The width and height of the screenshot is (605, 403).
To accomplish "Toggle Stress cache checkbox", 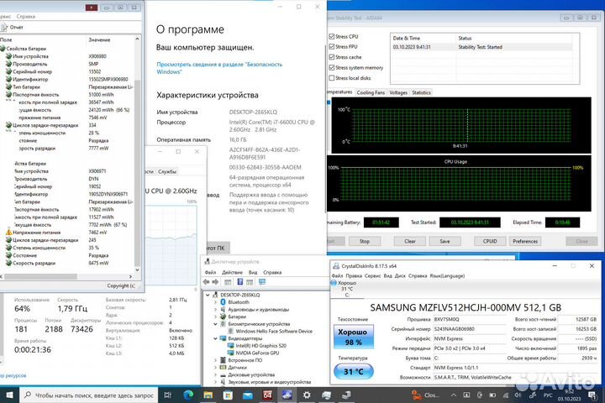I will tap(331, 57).
